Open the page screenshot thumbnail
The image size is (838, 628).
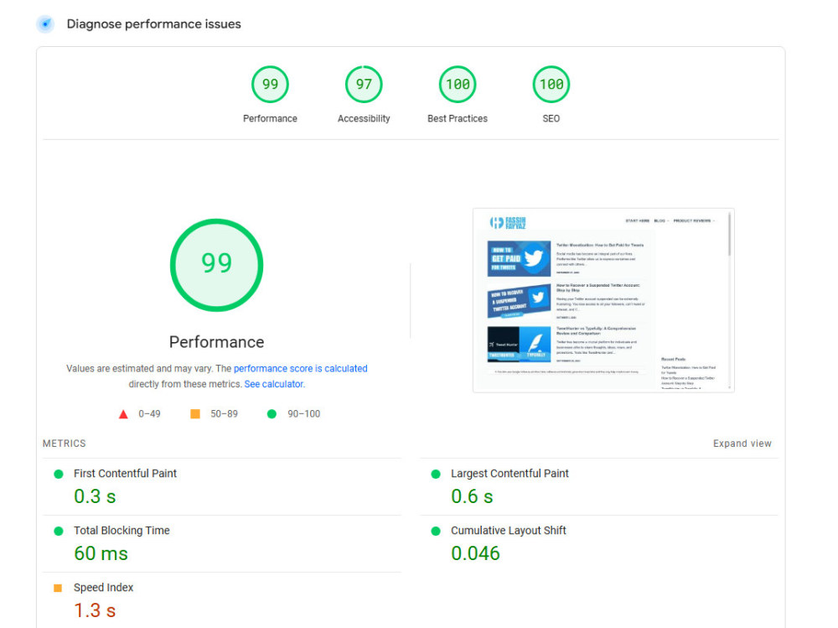(603, 300)
